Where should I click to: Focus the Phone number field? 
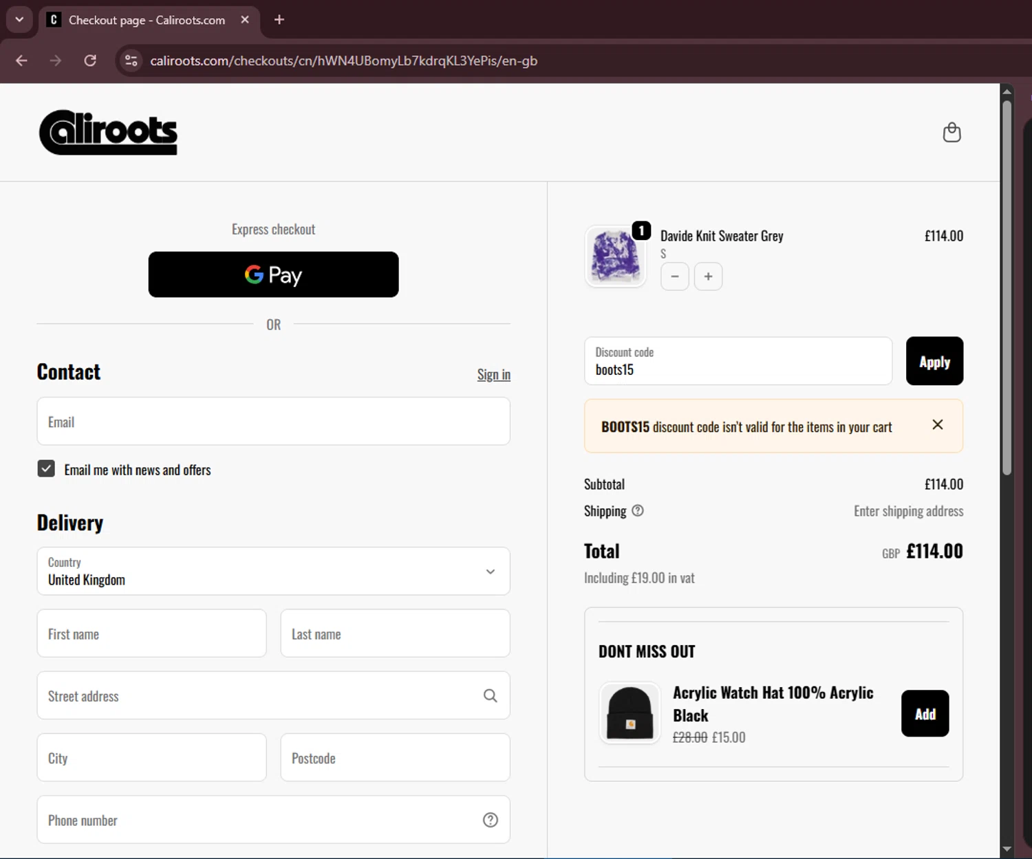point(273,819)
